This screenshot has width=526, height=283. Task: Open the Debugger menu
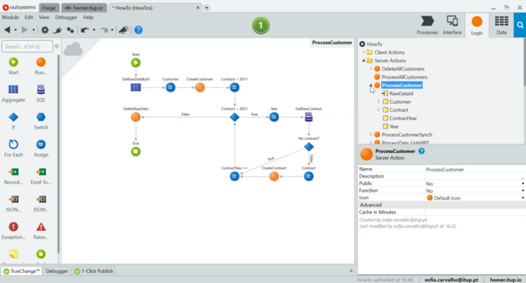[66, 17]
